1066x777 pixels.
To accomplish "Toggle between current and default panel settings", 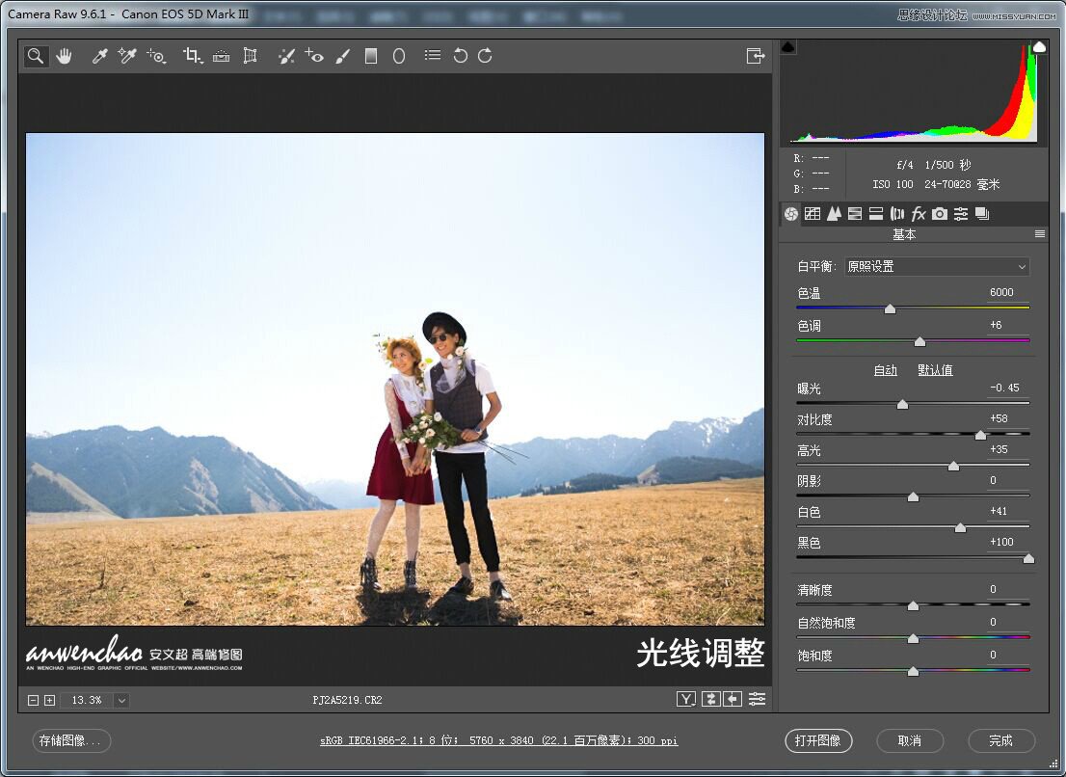I will pyautogui.click(x=757, y=699).
